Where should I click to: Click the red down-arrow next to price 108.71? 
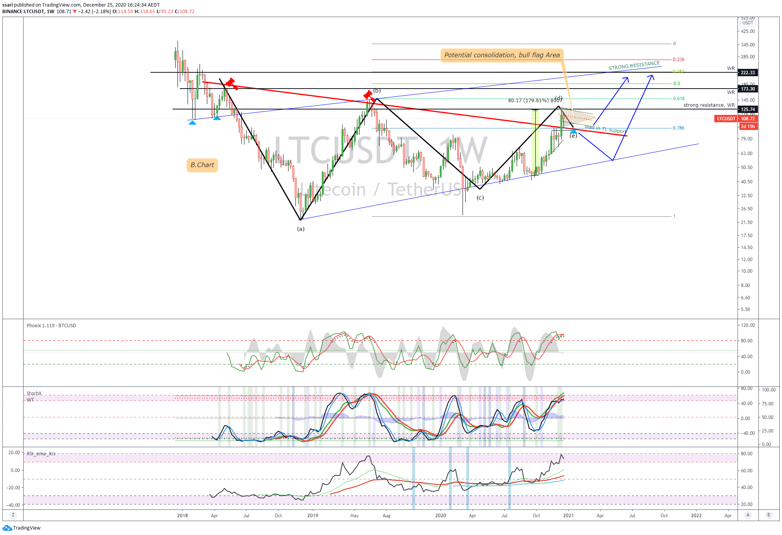pyautogui.click(x=75, y=12)
